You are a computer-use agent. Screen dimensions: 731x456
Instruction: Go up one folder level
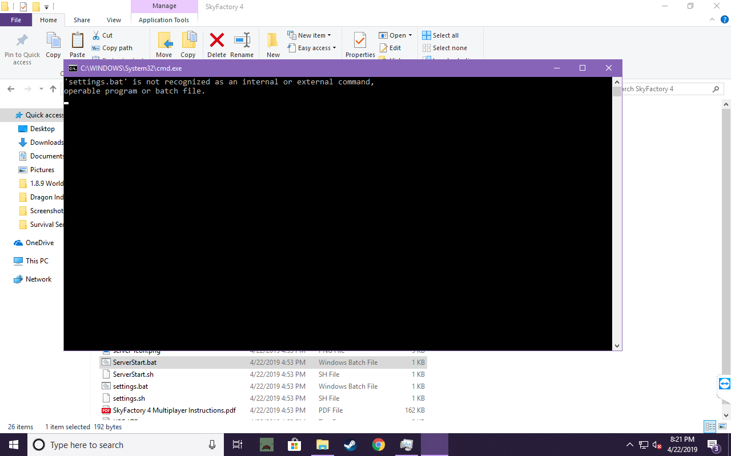coord(53,89)
